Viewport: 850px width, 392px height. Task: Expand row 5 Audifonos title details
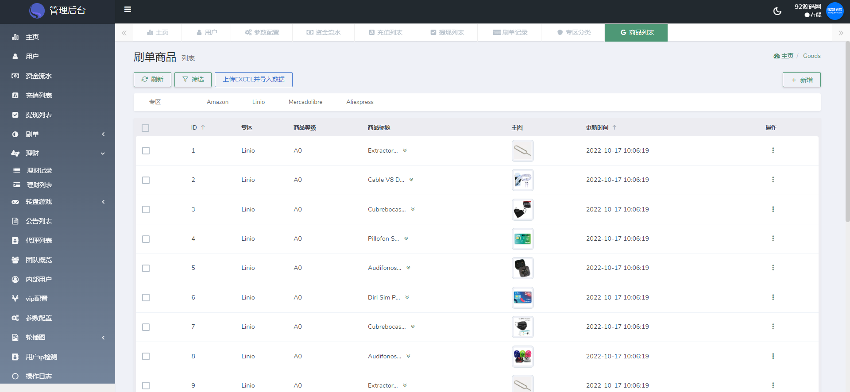[x=408, y=268]
